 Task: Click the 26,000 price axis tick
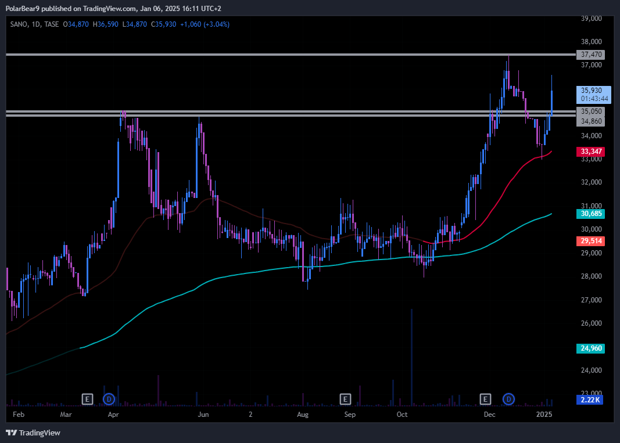(591, 323)
